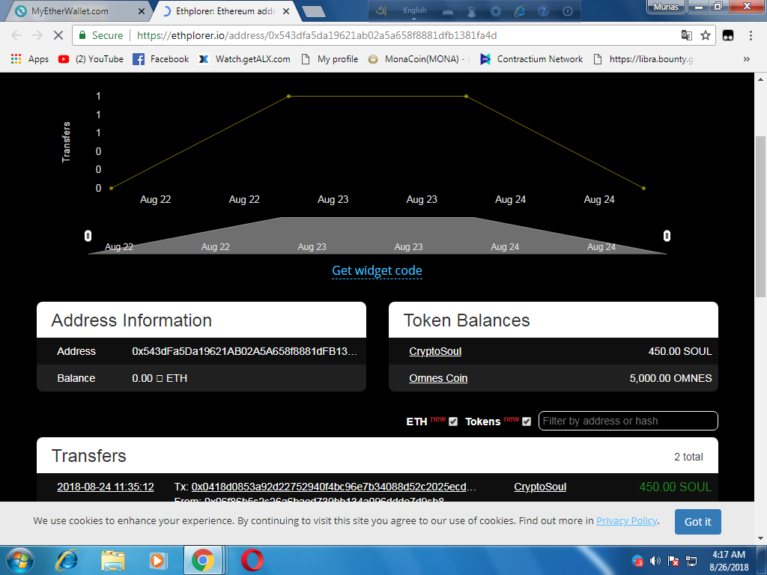The height and width of the screenshot is (575, 767).
Task: Open the English language dropdown at top
Action: [414, 10]
